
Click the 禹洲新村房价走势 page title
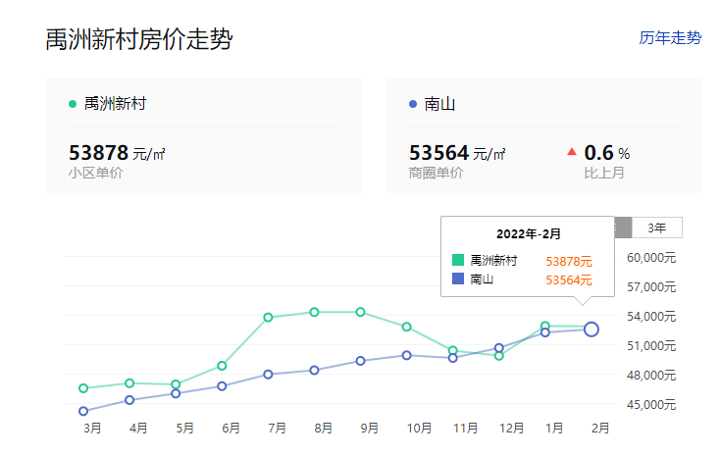(x=139, y=39)
